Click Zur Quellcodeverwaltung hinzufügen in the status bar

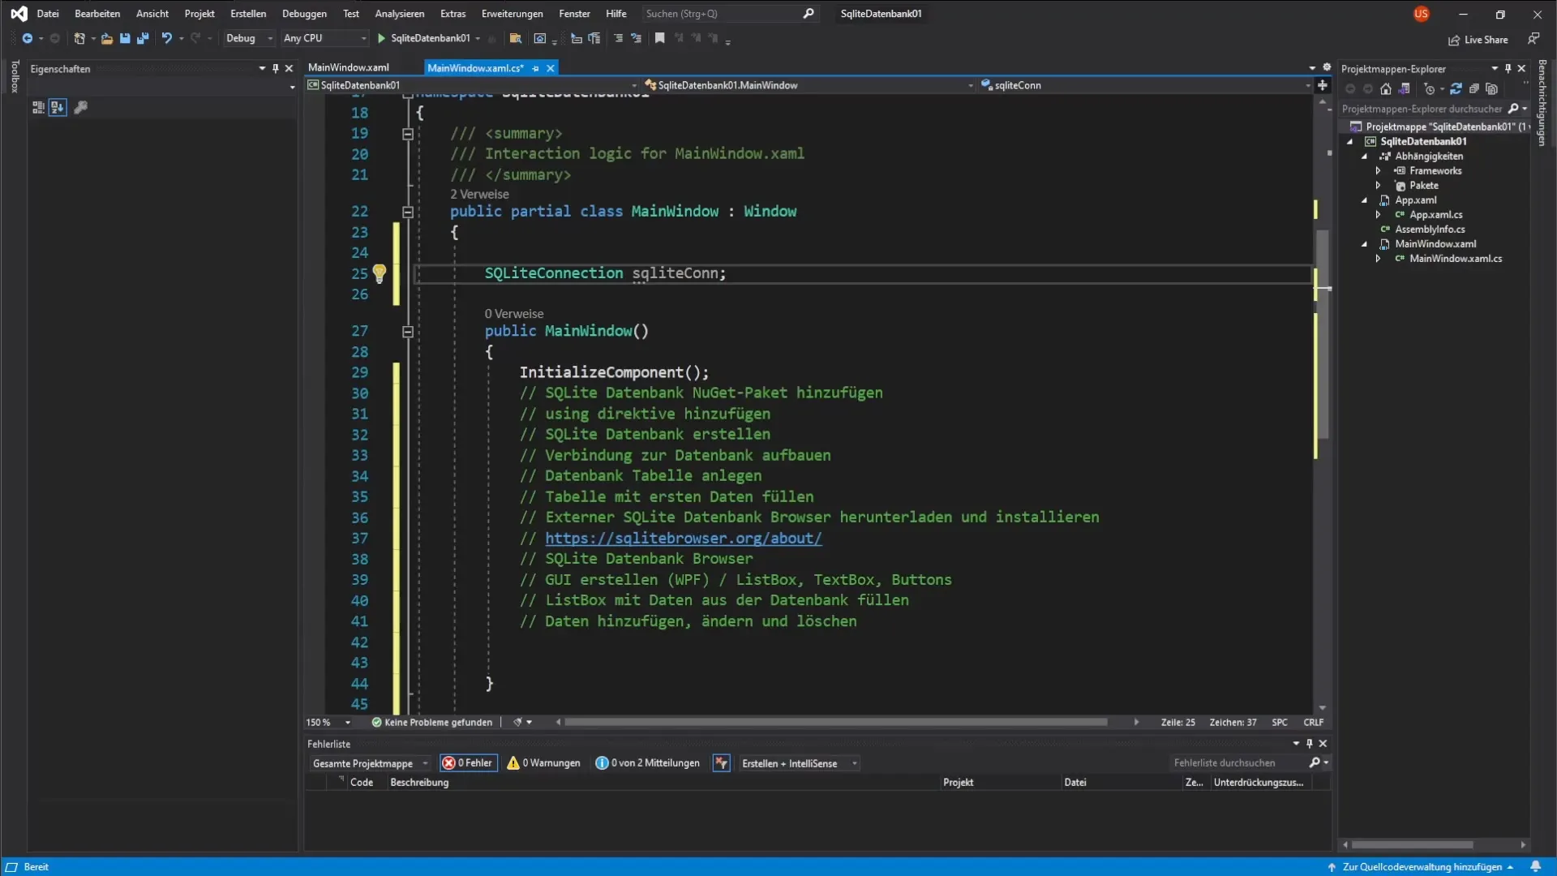tap(1422, 867)
